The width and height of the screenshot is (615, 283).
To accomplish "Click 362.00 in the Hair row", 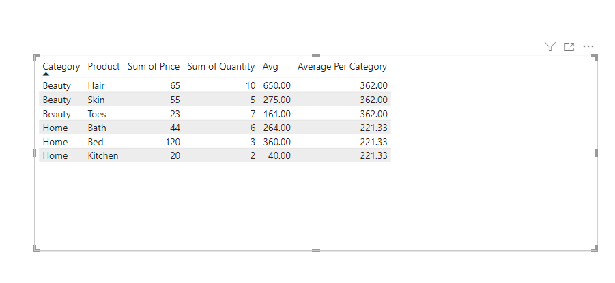I will [x=374, y=85].
